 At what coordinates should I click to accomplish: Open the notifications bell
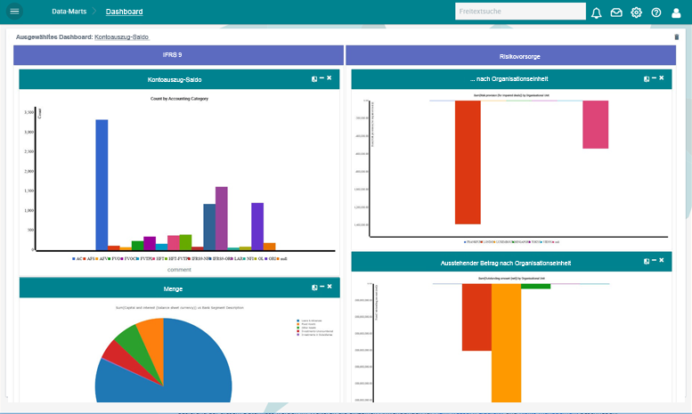[x=597, y=12]
